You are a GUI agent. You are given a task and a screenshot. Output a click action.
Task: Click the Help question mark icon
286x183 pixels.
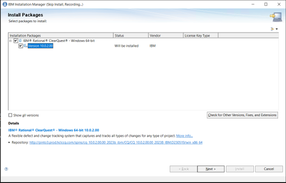tap(6, 169)
